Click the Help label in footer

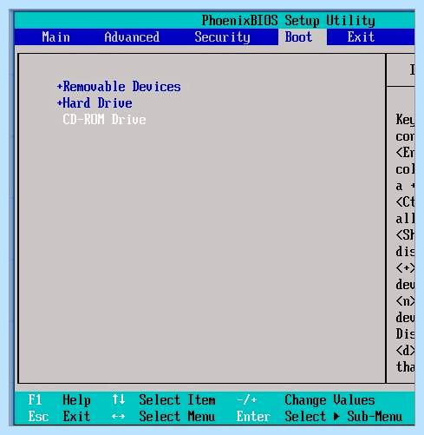click(76, 400)
